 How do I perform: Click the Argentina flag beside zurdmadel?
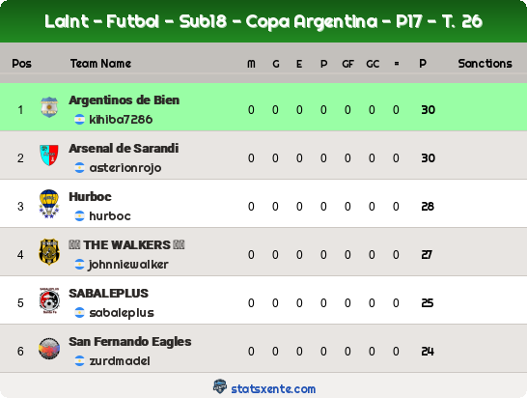(79, 361)
